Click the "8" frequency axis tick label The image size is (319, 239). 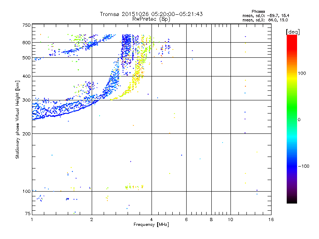click(211, 219)
